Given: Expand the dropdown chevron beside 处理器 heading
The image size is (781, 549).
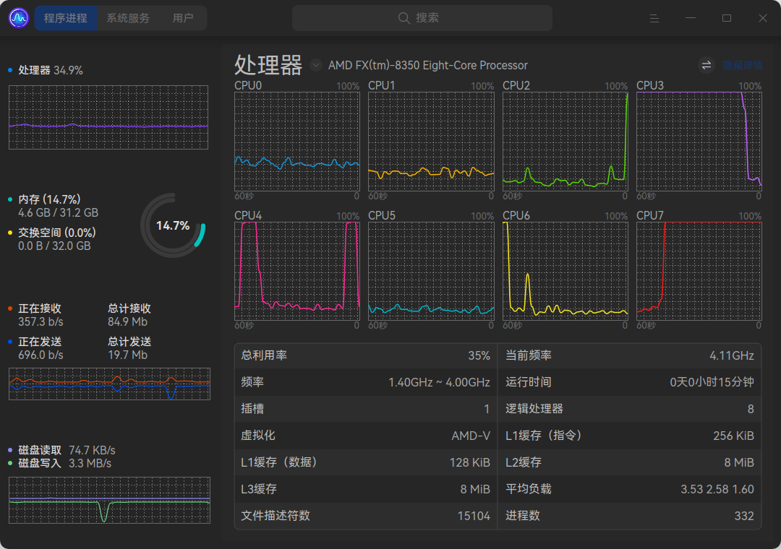Looking at the screenshot, I should [x=316, y=65].
